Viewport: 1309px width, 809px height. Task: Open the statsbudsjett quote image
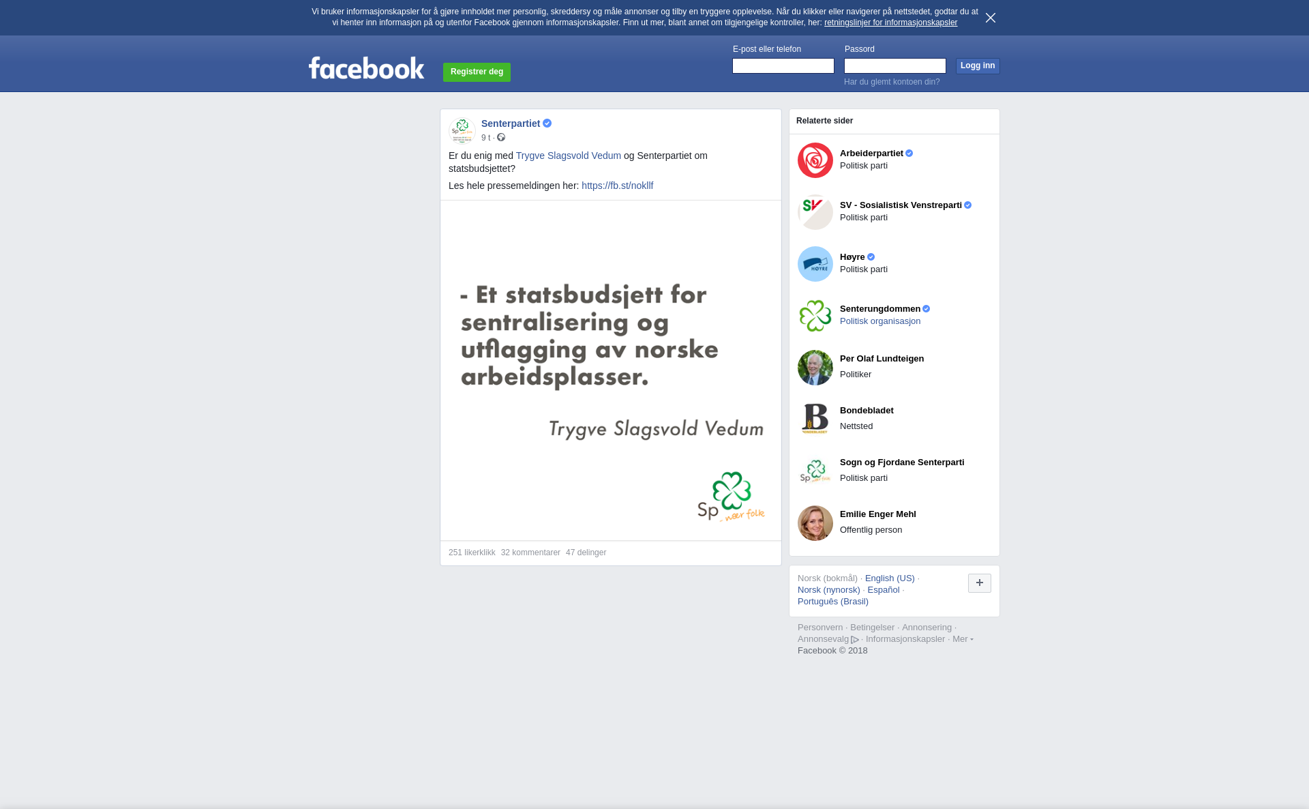[611, 370]
